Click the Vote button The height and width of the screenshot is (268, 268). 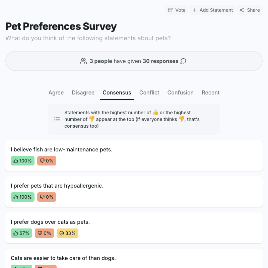(177, 10)
